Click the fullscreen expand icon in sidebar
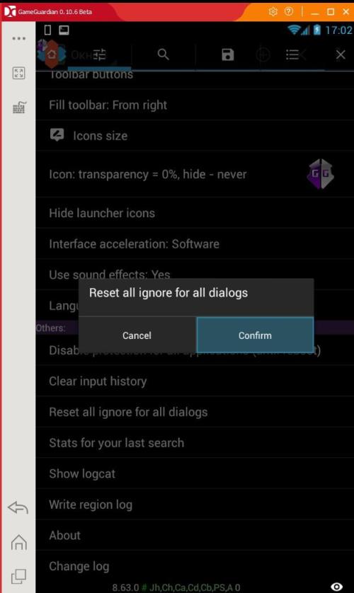354x593 pixels. [18, 73]
